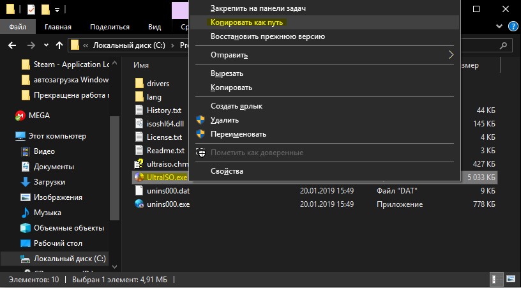Switch to details view icon in status bar
The height and width of the screenshot is (288, 521).
(496, 279)
